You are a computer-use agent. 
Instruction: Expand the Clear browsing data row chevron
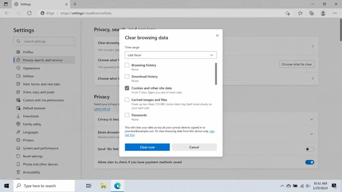click(313, 46)
